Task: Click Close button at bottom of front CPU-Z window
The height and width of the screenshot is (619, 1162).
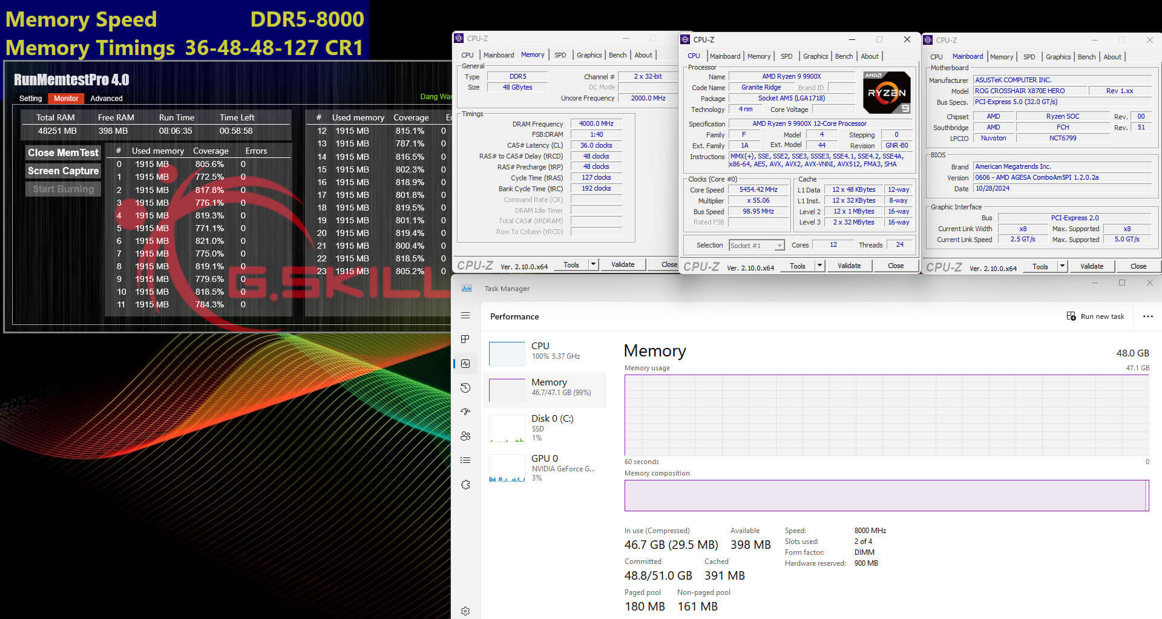Action: click(x=896, y=266)
